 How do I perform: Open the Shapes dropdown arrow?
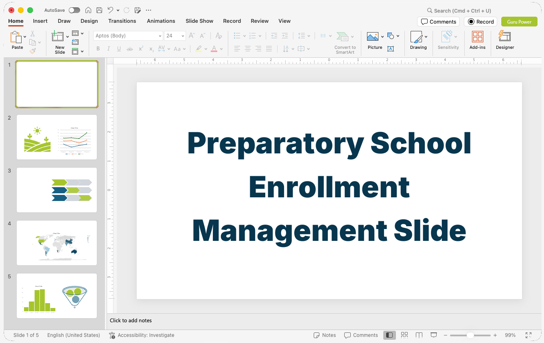398,36
